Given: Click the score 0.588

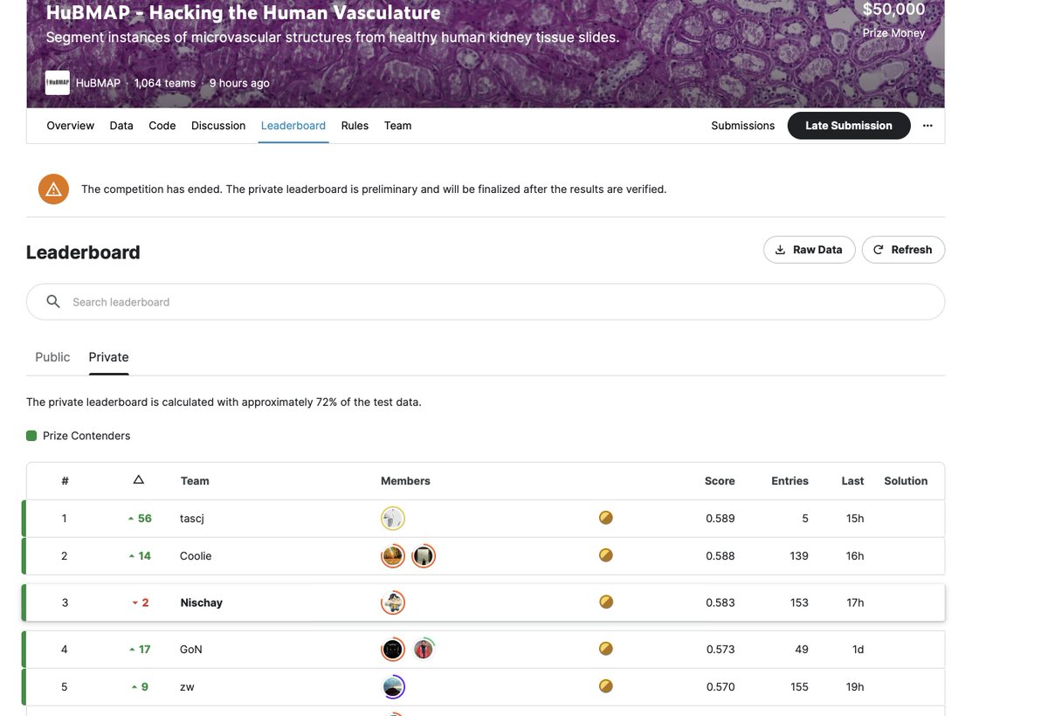Looking at the screenshot, I should pyautogui.click(x=720, y=556).
